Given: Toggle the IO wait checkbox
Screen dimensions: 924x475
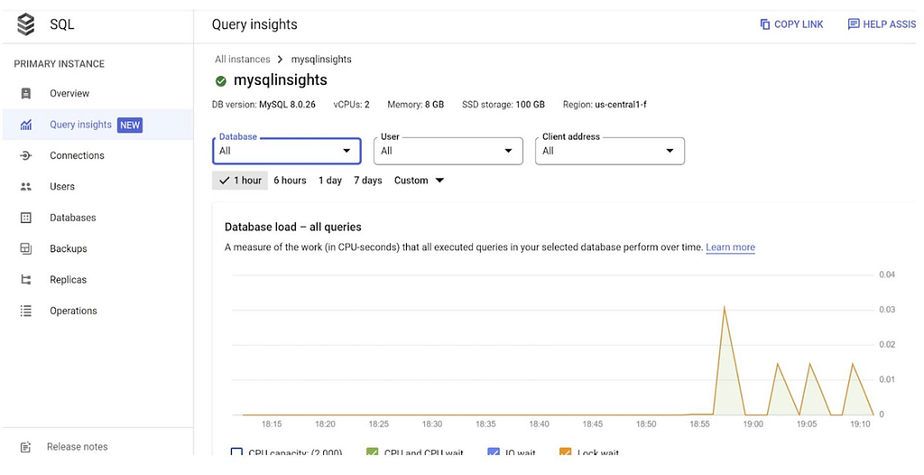Looking at the screenshot, I should (494, 452).
